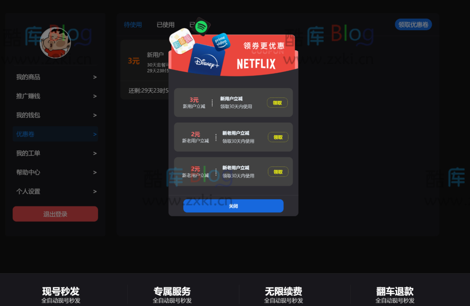Claim the 3元 new user coupon

277,102
